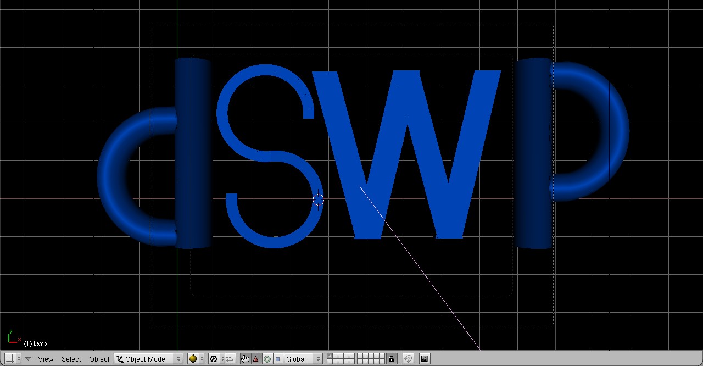
Task: Collapse header menus with the triangle arrow
Action: point(29,359)
